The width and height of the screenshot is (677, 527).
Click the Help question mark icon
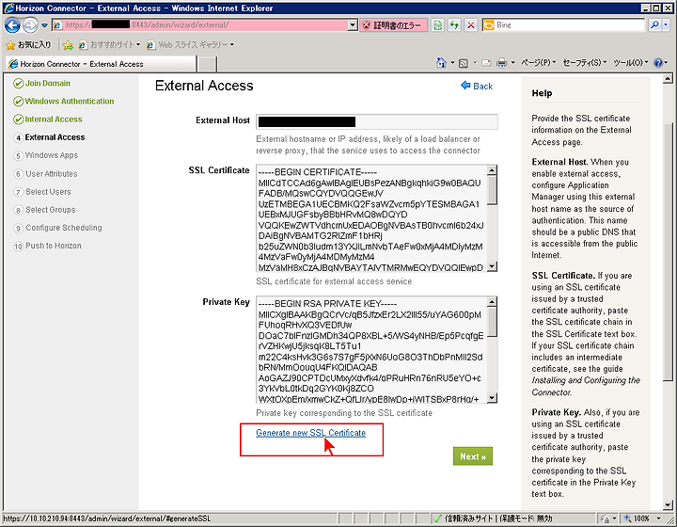click(658, 63)
